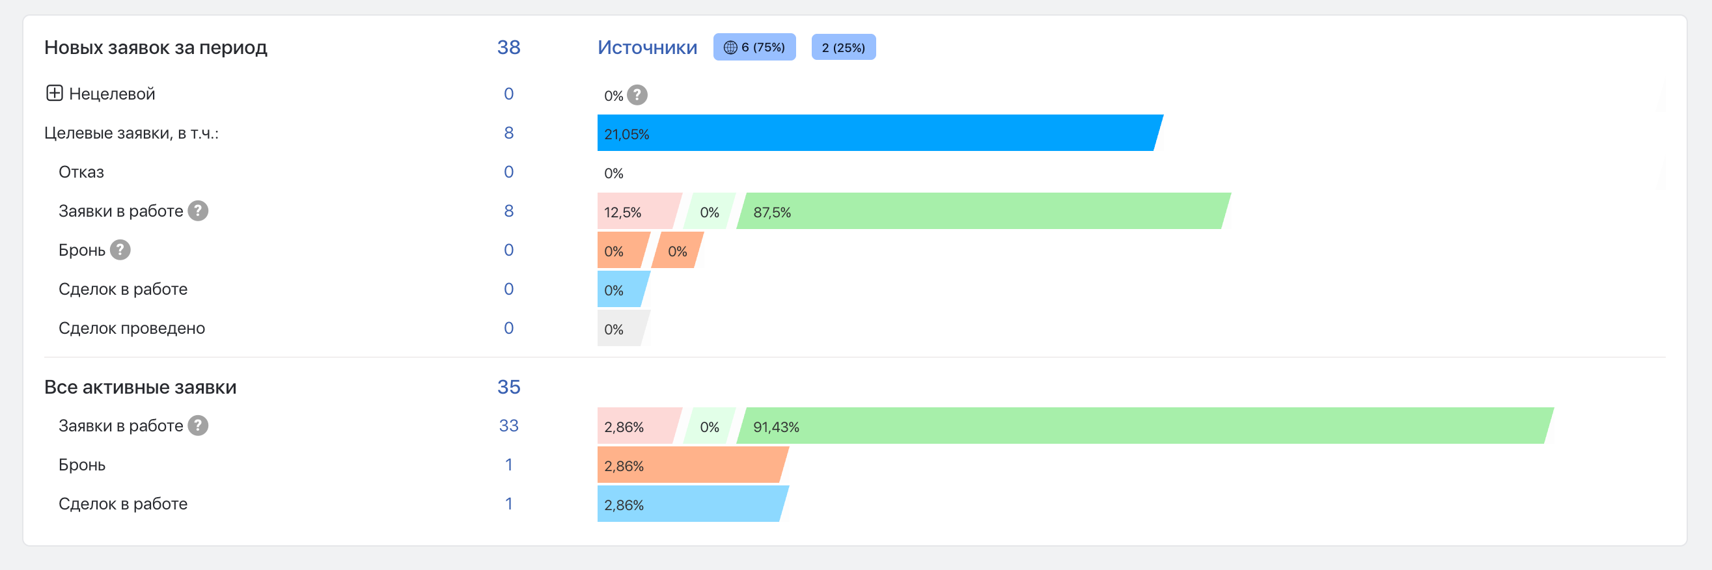
Task: Open help icon for Заявки в работе under active requests
Action: point(198,425)
